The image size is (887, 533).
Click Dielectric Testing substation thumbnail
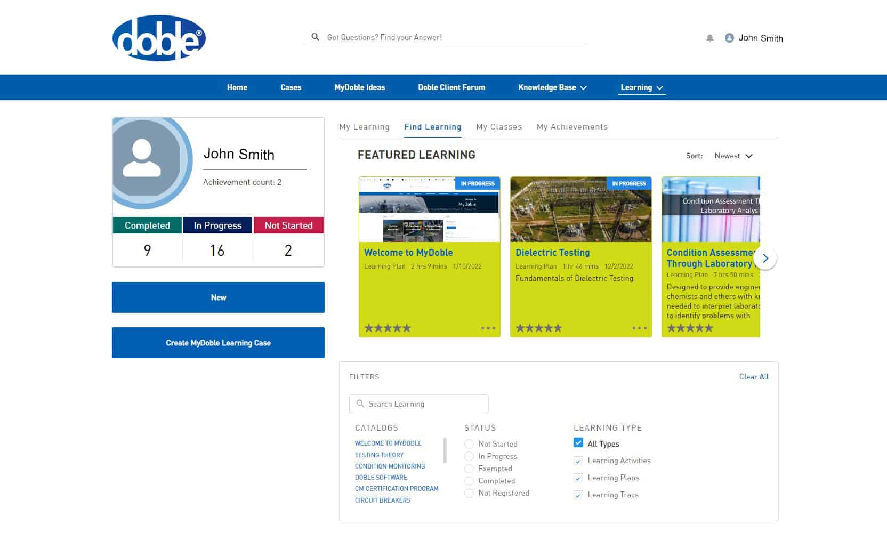pyautogui.click(x=581, y=209)
